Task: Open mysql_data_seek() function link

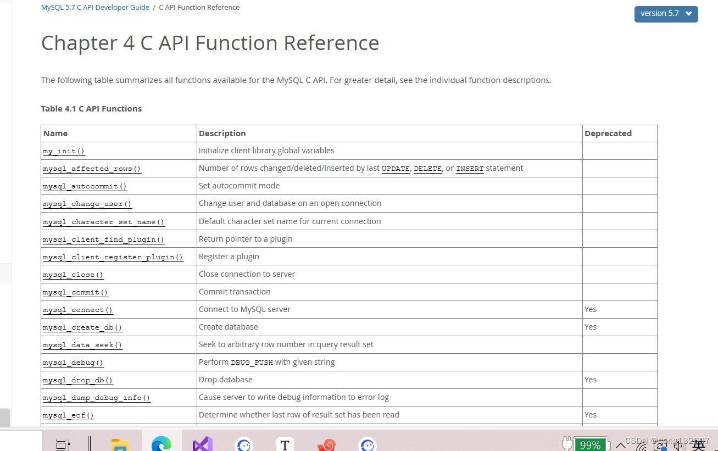Action: 82,345
